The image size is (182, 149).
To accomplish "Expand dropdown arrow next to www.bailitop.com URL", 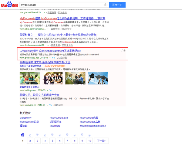I will coord(47,90).
